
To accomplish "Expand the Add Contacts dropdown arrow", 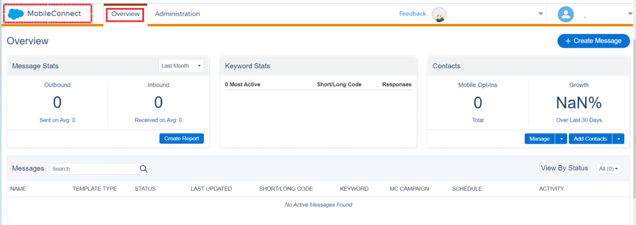I will click(x=618, y=139).
